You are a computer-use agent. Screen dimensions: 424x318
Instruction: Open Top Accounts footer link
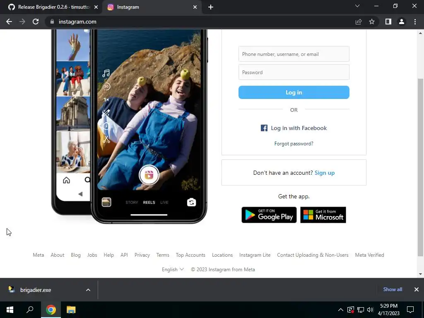(190, 255)
